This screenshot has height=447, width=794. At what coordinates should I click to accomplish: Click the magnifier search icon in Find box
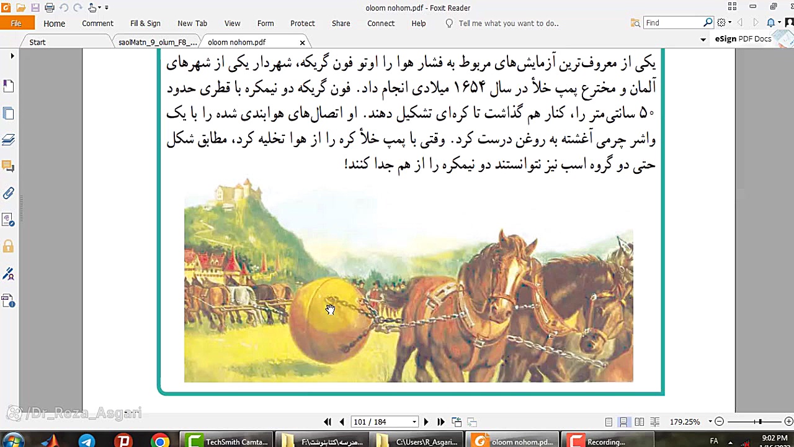(708, 23)
